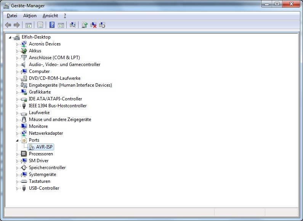Viewport: 303px width, 221px height.
Task: Toggle the console tree toolbar icon
Action: pyautogui.click(x=29, y=25)
